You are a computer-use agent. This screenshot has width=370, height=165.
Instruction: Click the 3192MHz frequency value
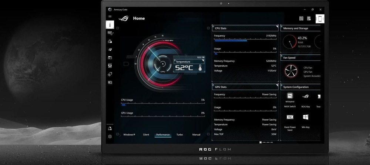coord(271,36)
